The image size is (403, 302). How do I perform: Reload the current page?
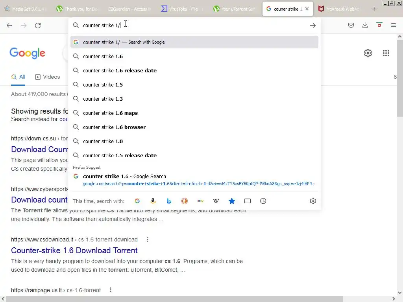click(38, 25)
